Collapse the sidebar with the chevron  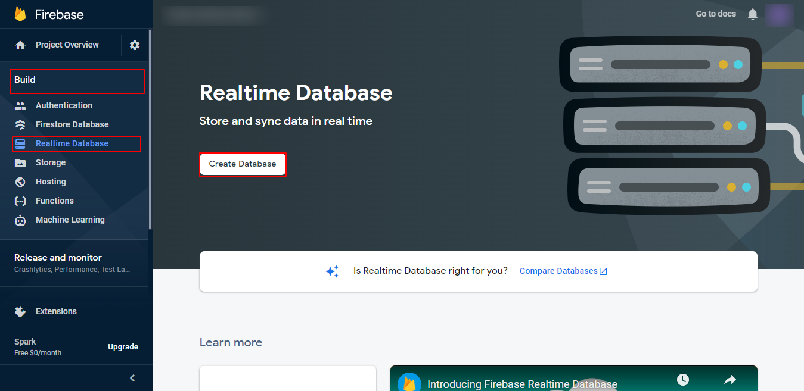coord(132,378)
